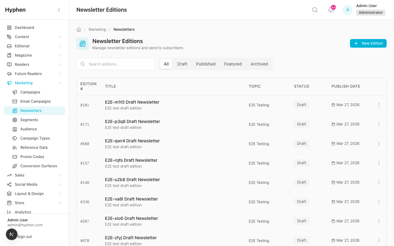The image size is (394, 246).
Task: Expand the Editorial sidebar section
Action: click(x=34, y=46)
